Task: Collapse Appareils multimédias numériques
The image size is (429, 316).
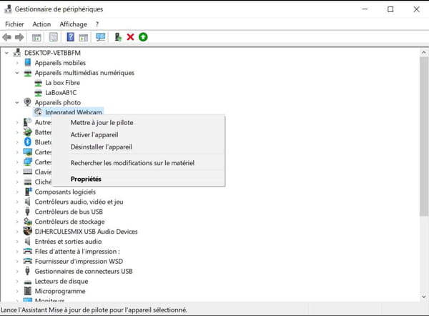Action: (x=17, y=73)
